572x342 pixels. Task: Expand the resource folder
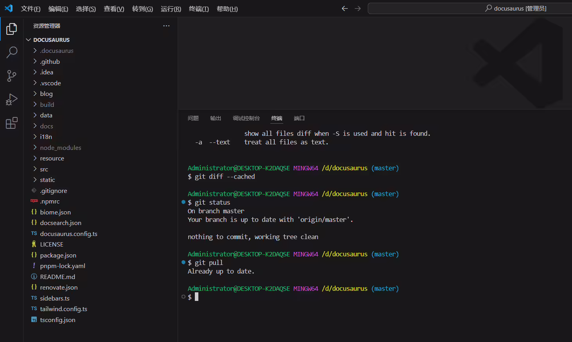[x=35, y=158]
